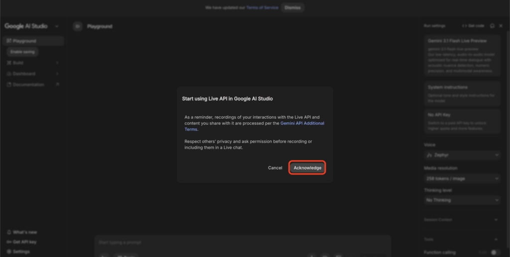
Task: Dismiss the Terms of Service banner
Action: [292, 7]
